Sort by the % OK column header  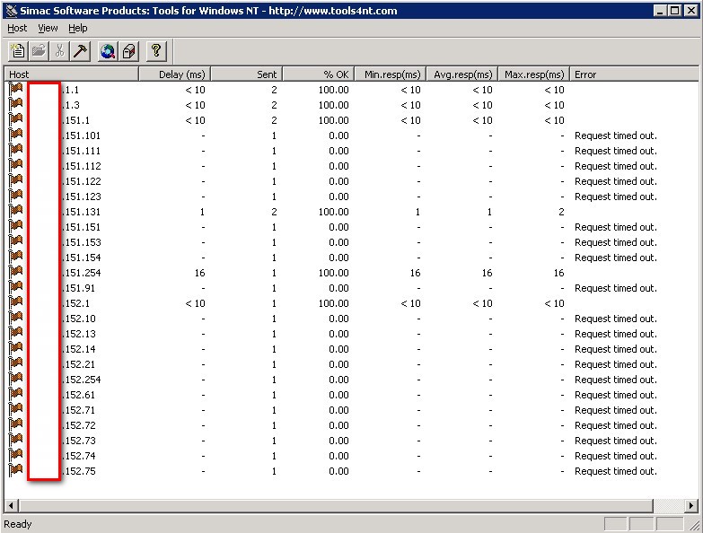click(317, 74)
